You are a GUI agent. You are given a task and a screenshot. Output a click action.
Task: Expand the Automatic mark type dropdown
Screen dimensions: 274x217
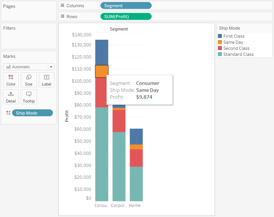[51, 67]
